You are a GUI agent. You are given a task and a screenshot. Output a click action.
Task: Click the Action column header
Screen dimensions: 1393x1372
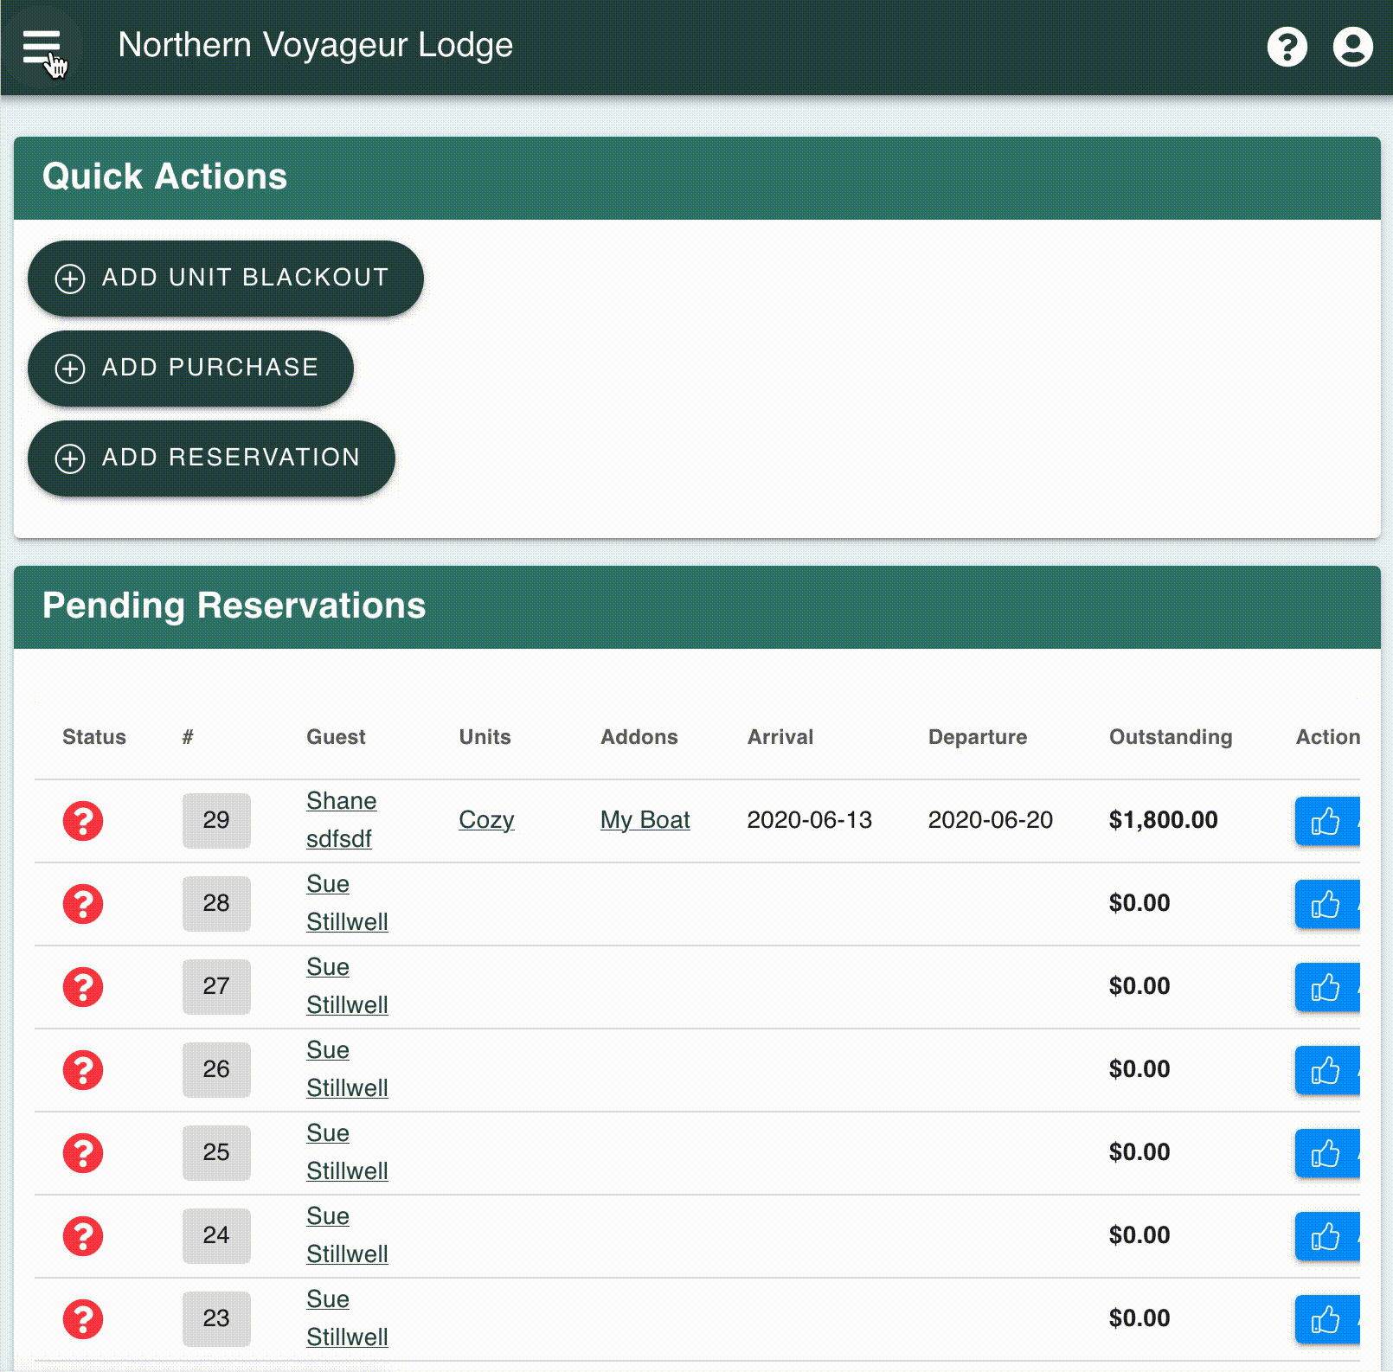click(1328, 737)
